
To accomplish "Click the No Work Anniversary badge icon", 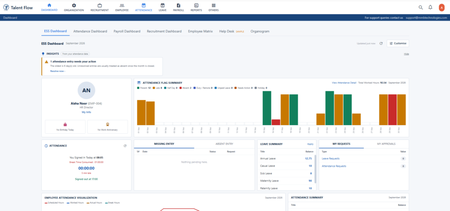I will point(108,124).
